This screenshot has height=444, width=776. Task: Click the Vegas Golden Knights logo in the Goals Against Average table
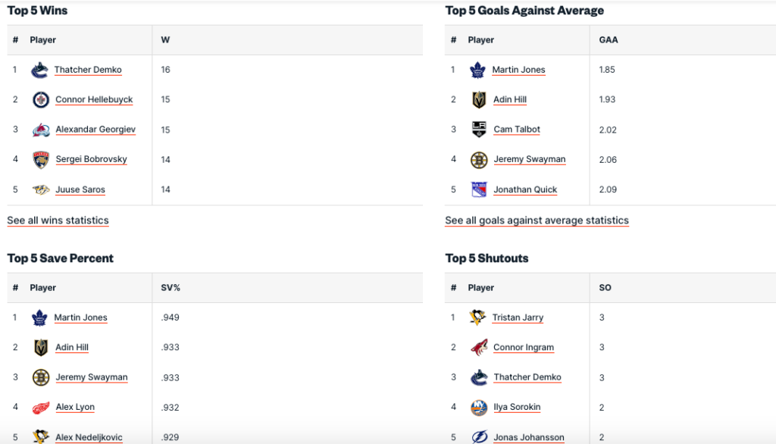point(479,99)
